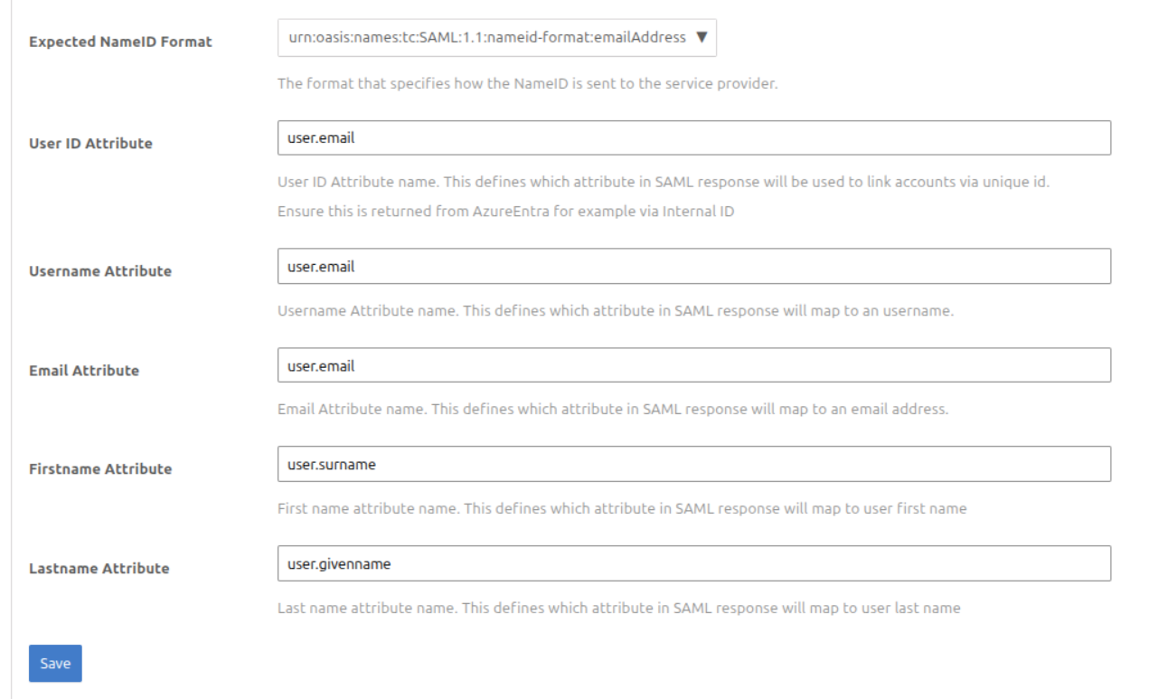Click the user last name mapping description
The width and height of the screenshot is (1149, 699).
pyautogui.click(x=618, y=608)
